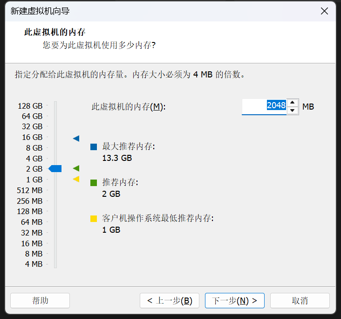Click the 128 GB scale label
Image resolution: width=341 pixels, height=319 pixels.
[30, 106]
